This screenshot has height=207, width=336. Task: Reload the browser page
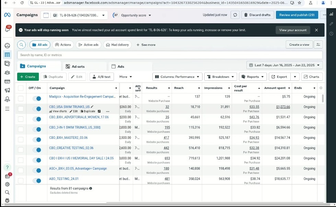pyautogui.click(x=22, y=3)
